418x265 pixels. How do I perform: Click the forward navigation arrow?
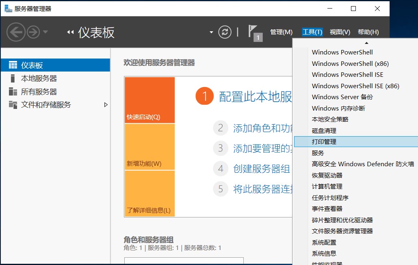point(33,32)
